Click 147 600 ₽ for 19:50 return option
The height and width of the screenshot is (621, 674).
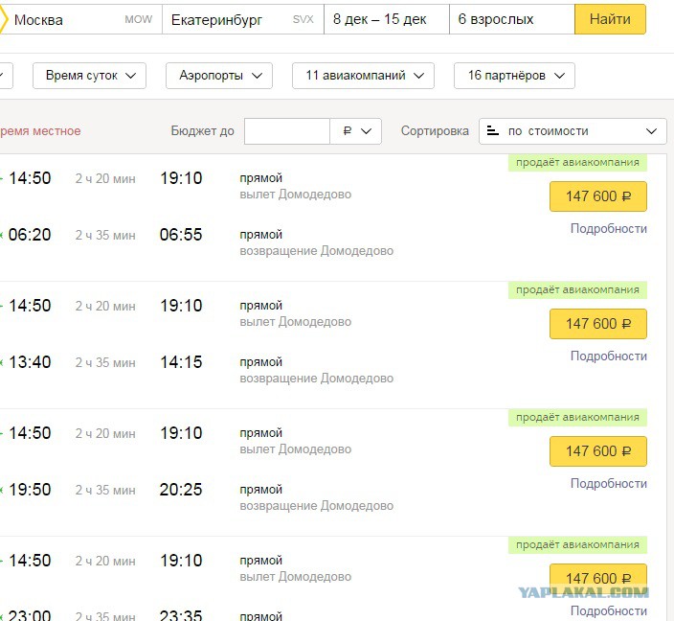[x=598, y=451]
